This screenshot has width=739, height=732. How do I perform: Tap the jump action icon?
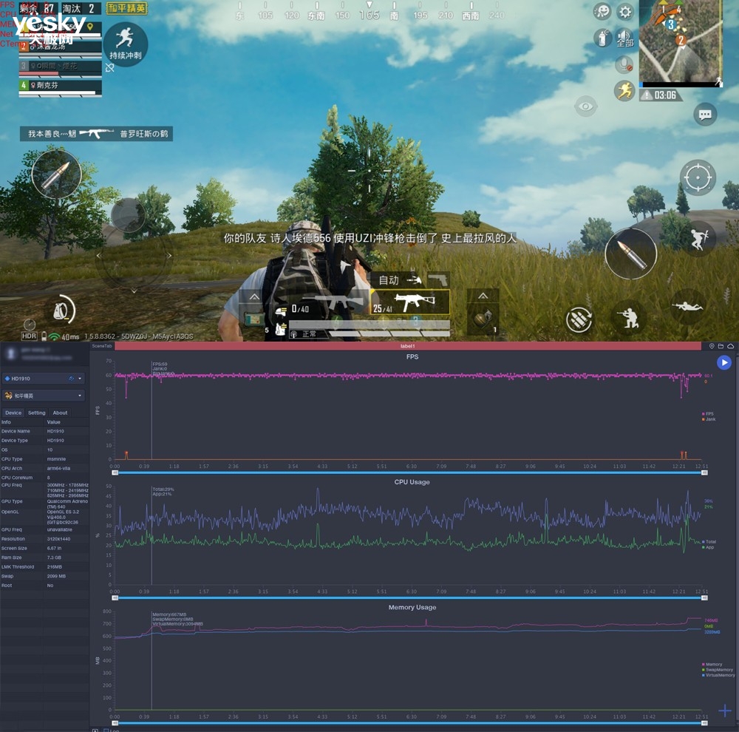699,239
